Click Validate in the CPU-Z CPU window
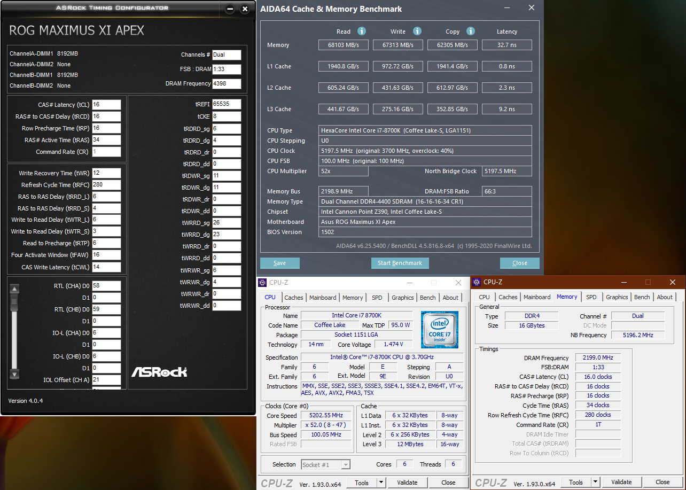This screenshot has width=686, height=490. (x=407, y=483)
